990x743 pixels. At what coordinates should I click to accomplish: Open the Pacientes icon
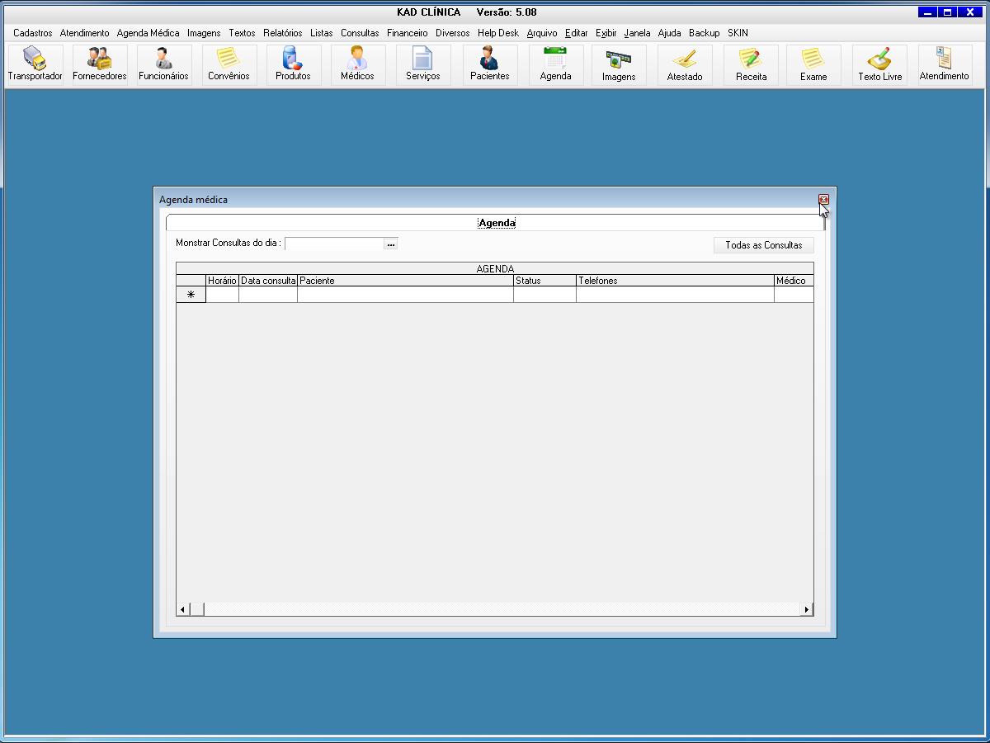point(489,64)
